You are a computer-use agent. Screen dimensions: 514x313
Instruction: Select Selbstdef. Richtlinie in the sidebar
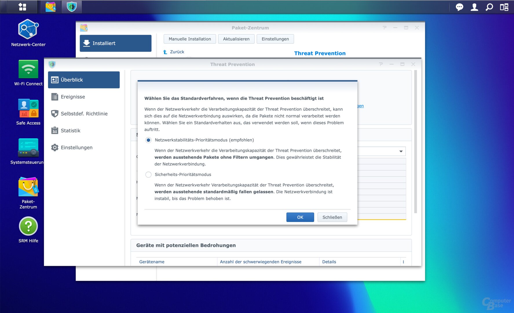pos(84,114)
